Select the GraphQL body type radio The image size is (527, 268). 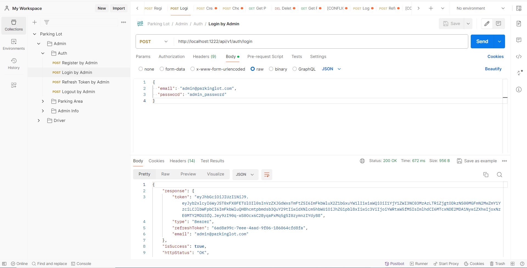[x=295, y=69]
